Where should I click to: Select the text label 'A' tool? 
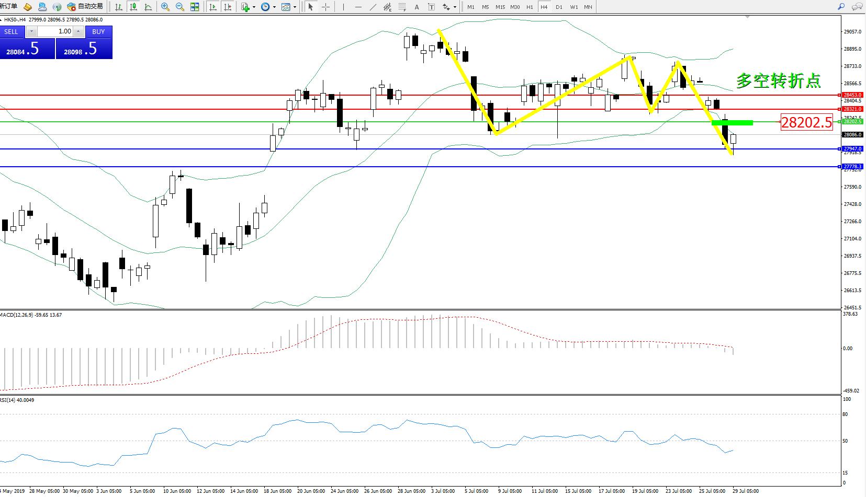point(417,7)
